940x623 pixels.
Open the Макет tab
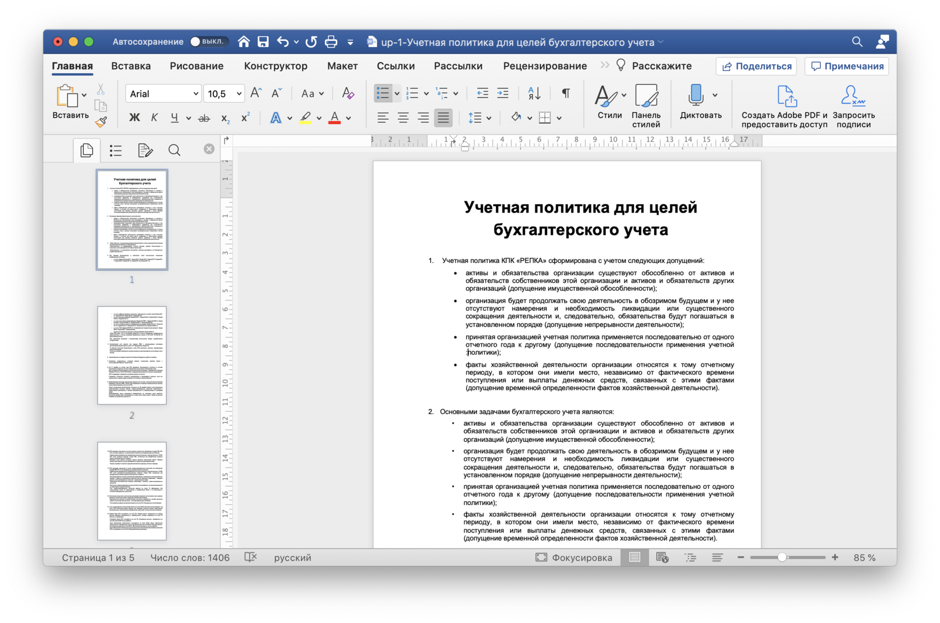coord(342,66)
